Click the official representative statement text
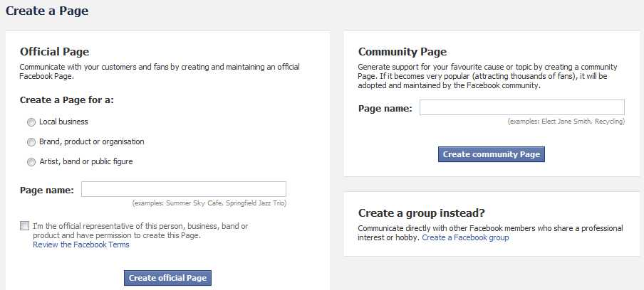 coord(140,231)
